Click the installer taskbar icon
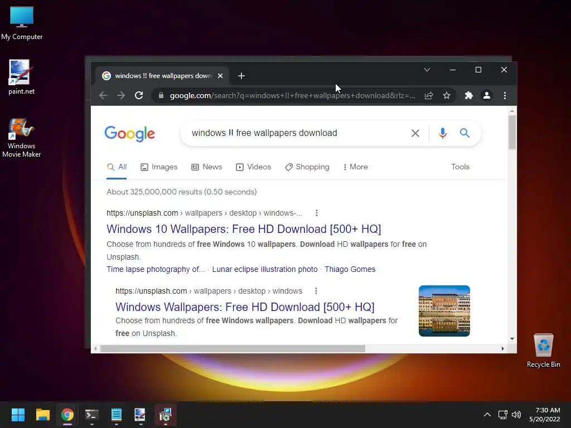 pyautogui.click(x=165, y=415)
